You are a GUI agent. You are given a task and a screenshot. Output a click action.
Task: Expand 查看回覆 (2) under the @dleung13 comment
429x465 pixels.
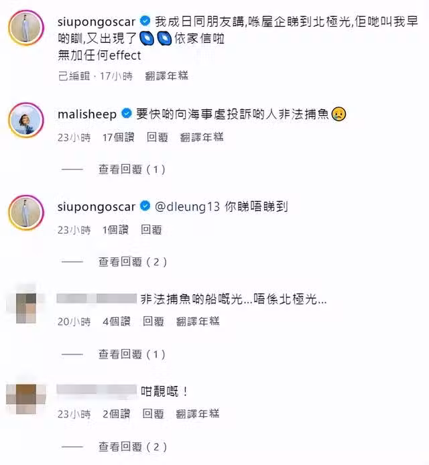tap(133, 262)
